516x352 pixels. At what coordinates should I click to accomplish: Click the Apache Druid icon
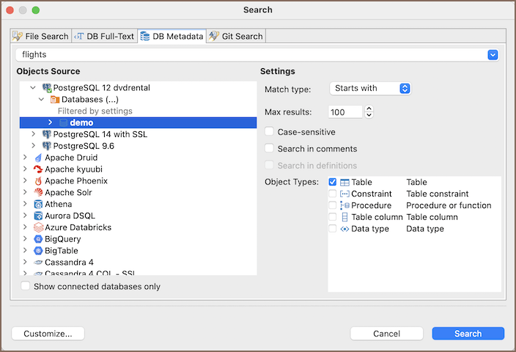[x=39, y=158]
